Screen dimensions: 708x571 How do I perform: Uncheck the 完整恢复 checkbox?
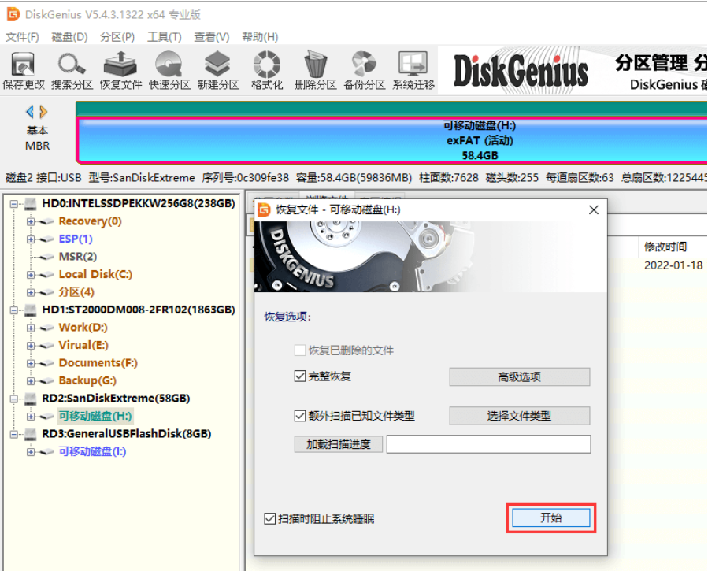click(x=299, y=377)
